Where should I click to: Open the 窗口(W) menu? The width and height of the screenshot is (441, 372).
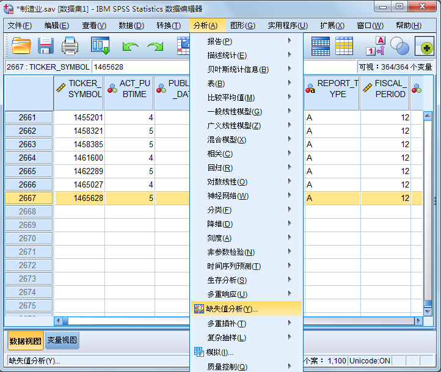(x=370, y=26)
